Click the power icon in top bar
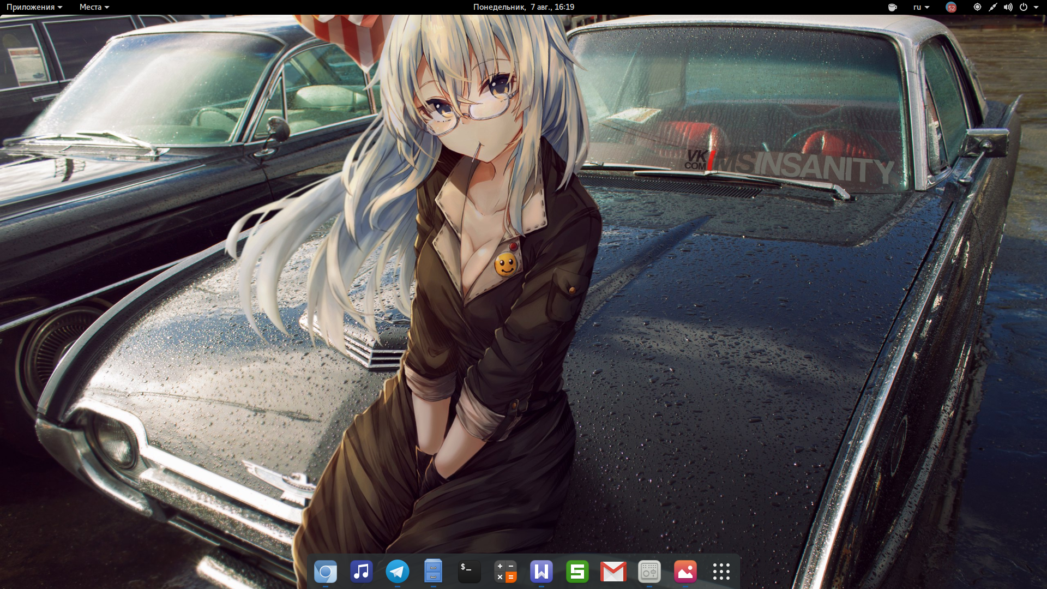 pos(1024,7)
